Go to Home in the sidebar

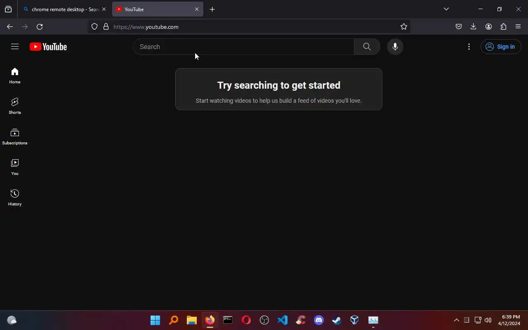click(15, 76)
